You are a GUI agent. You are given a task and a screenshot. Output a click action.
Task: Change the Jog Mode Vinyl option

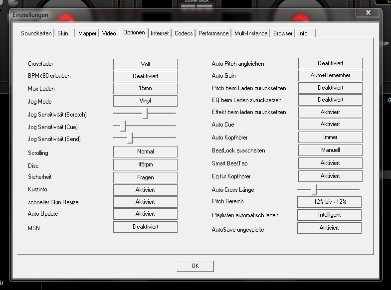click(x=145, y=101)
